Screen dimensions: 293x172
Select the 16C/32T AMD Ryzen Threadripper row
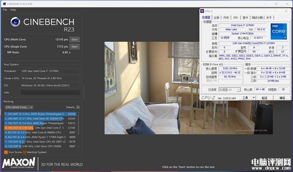[x=40, y=123]
